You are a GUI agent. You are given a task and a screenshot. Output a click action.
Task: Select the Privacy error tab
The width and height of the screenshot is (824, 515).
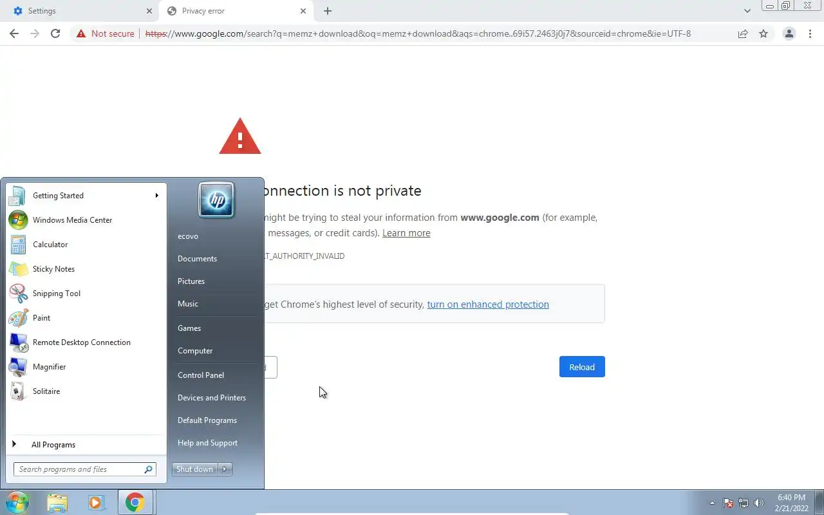click(236, 11)
